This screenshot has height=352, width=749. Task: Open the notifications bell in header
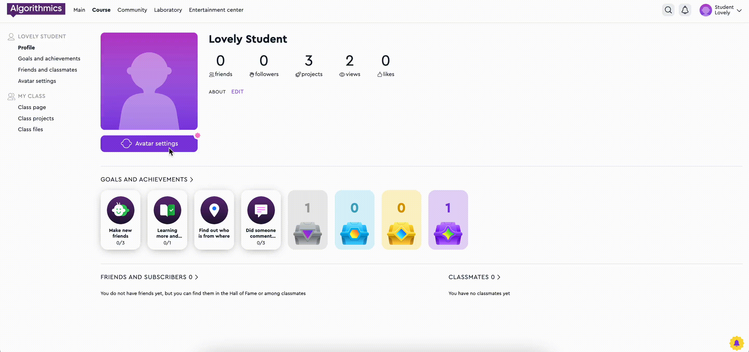point(685,10)
